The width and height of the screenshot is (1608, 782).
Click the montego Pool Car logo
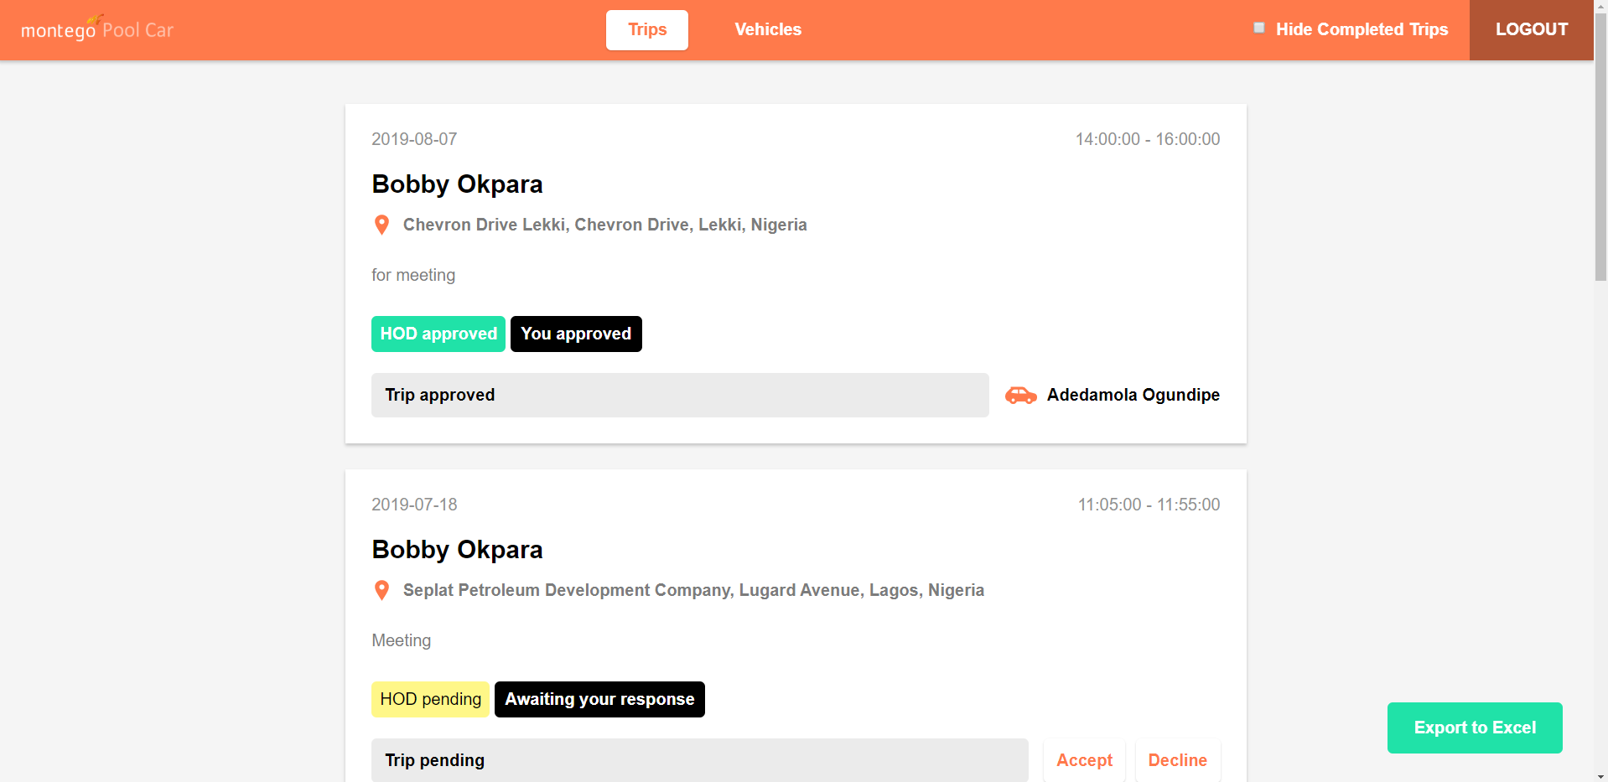tap(97, 29)
